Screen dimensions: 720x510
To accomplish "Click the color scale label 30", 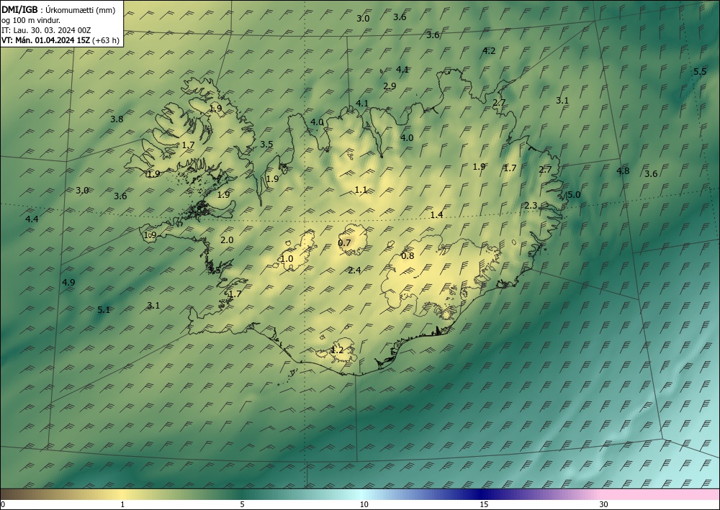I will click(604, 505).
